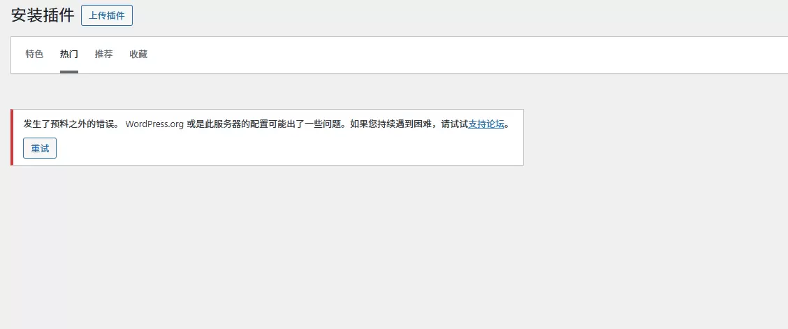Click the red error bar on the notice edge
The height and width of the screenshot is (329, 788).
(12, 137)
